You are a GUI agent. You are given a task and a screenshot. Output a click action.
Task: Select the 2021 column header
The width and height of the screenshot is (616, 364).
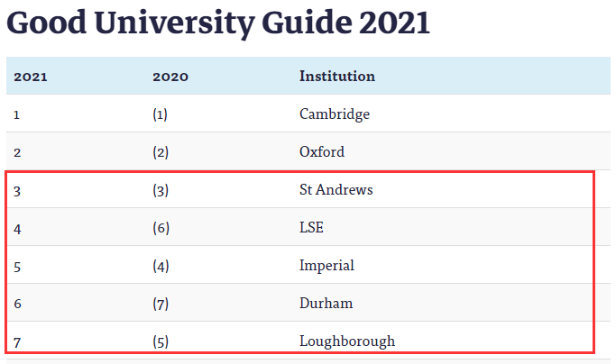[31, 77]
